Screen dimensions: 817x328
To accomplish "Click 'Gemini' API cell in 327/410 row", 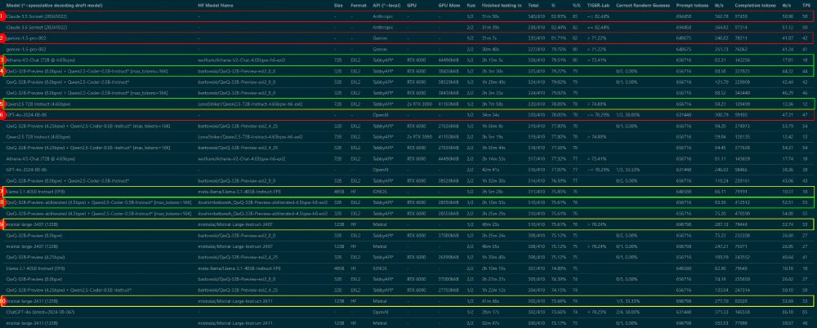I will [x=380, y=49].
